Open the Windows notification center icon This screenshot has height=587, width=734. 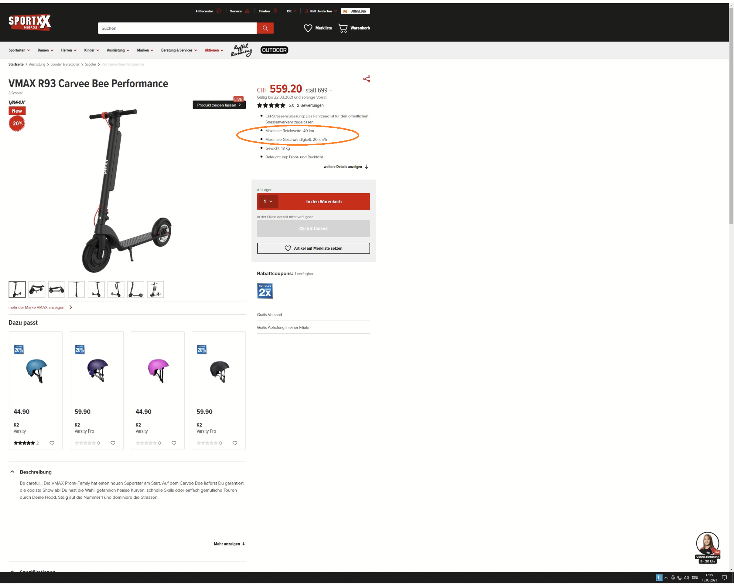pos(724,578)
